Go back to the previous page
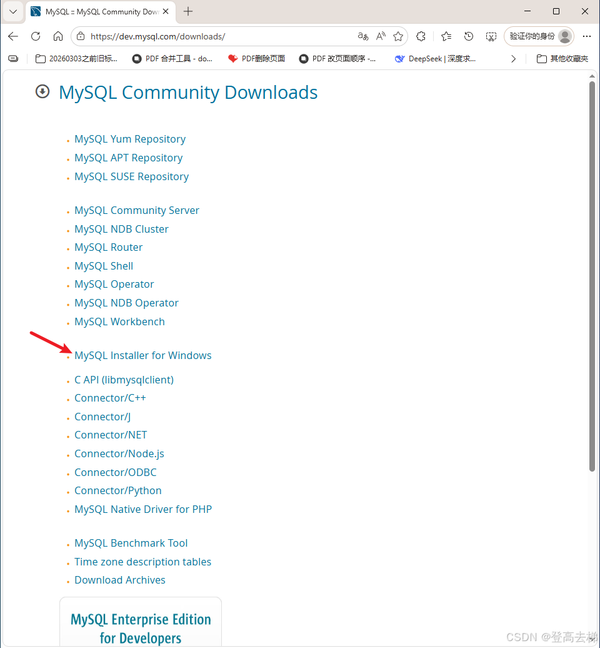 pyautogui.click(x=13, y=36)
